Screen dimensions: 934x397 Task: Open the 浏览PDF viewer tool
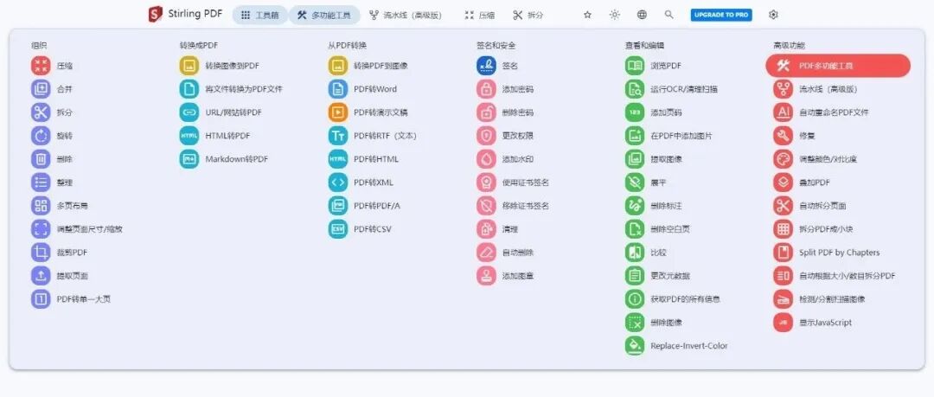coord(654,66)
